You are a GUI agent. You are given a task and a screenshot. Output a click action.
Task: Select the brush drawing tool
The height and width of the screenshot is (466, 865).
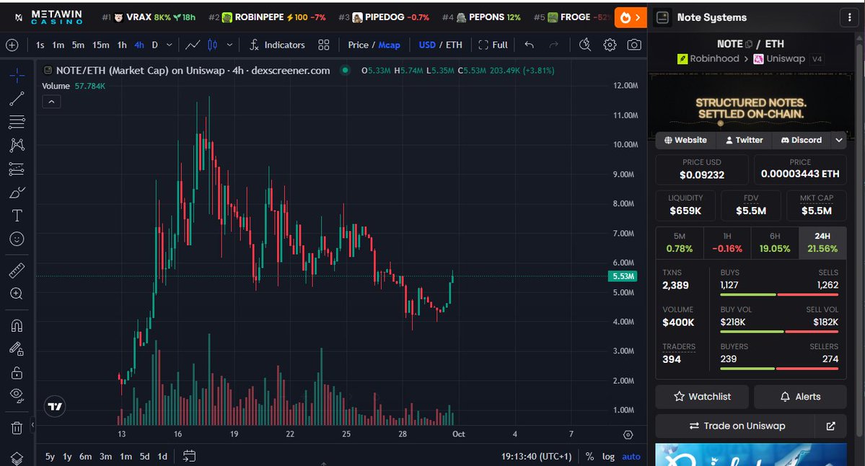click(17, 193)
